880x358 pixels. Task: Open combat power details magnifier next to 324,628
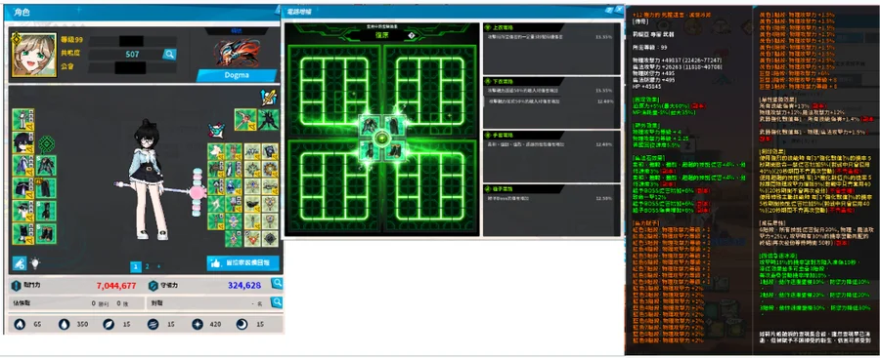(277, 284)
